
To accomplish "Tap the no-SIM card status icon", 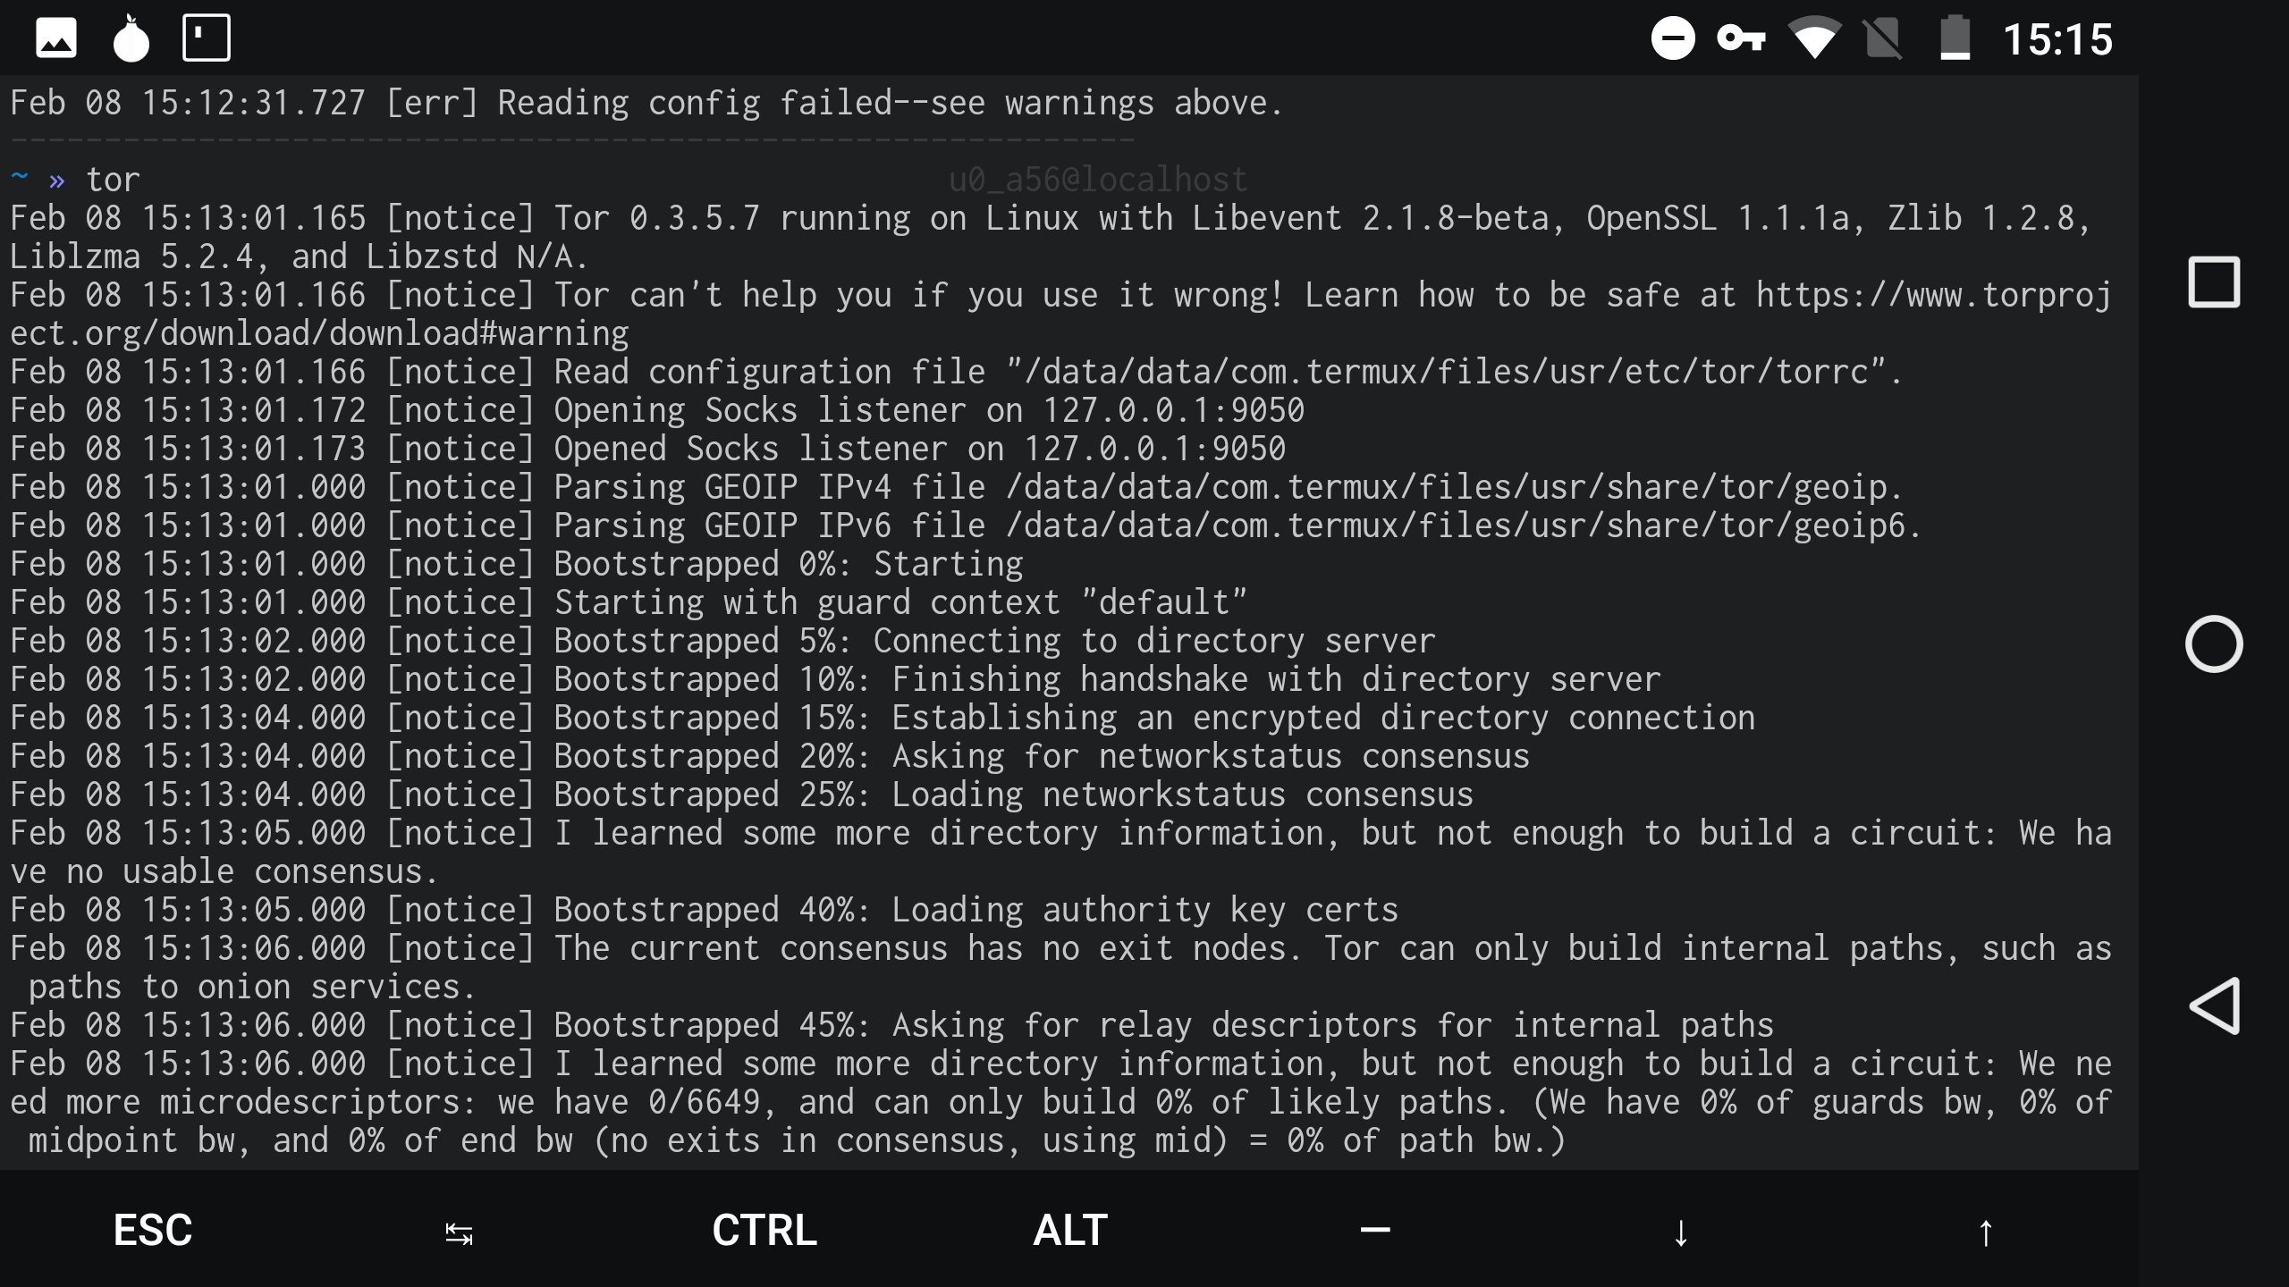I will pos(1883,39).
